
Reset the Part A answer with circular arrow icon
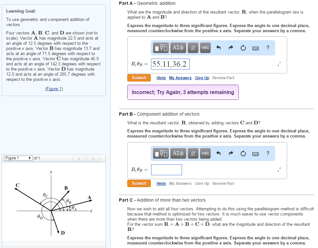point(243,48)
